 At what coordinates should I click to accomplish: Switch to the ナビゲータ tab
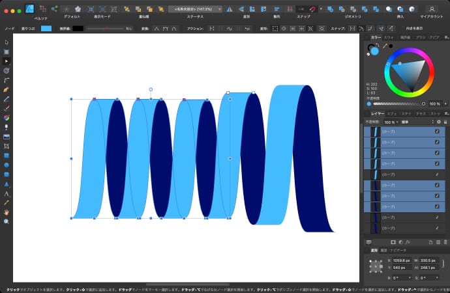397,249
